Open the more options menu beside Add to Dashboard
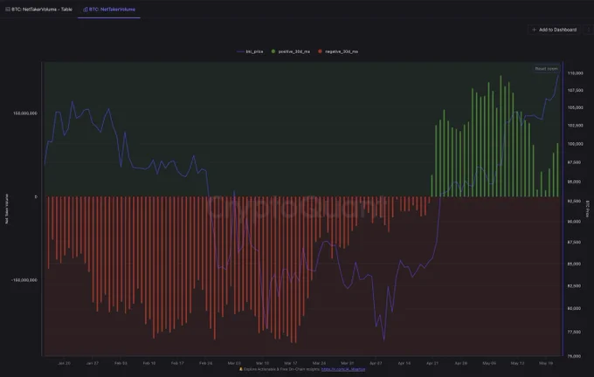The width and height of the screenshot is (594, 377). (x=588, y=30)
